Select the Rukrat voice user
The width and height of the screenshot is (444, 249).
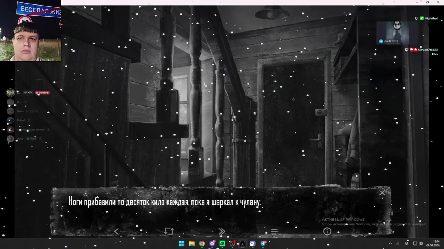pyautogui.click(x=22, y=120)
